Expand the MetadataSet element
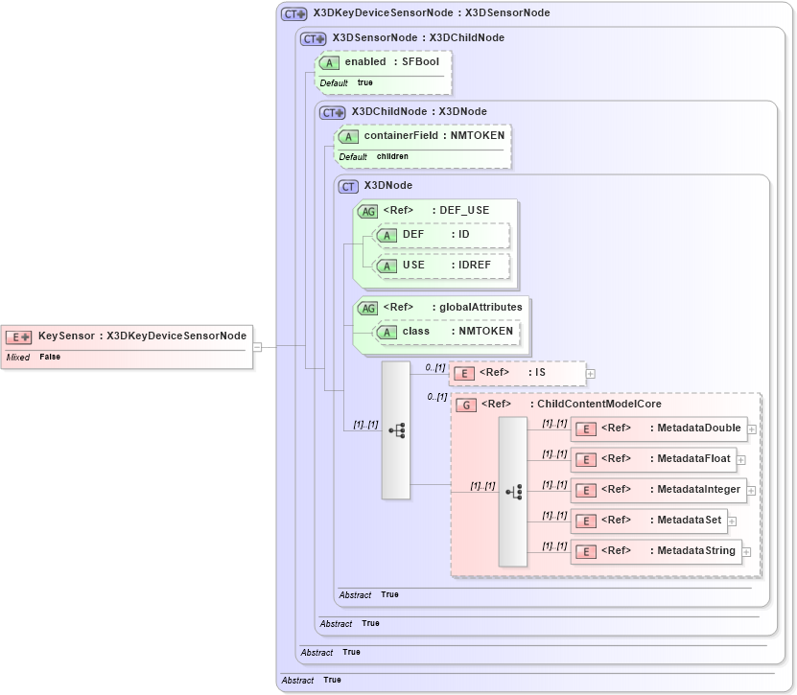 point(732,521)
